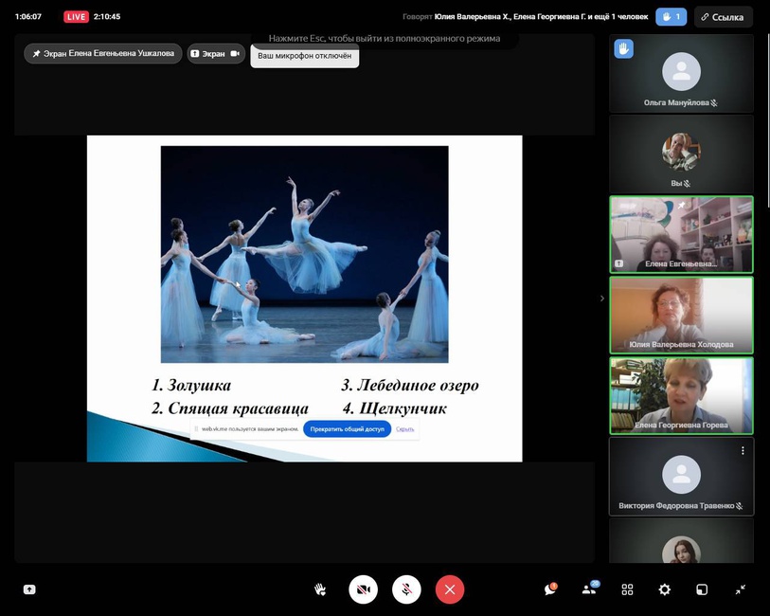
Task: Click the 2:10:45 broadcast timer
Action: 107,17
